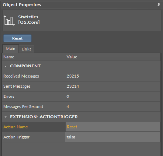Image resolution: width=163 pixels, height=156 pixels.
Task: Switch to the Links tab
Action: pos(26,49)
